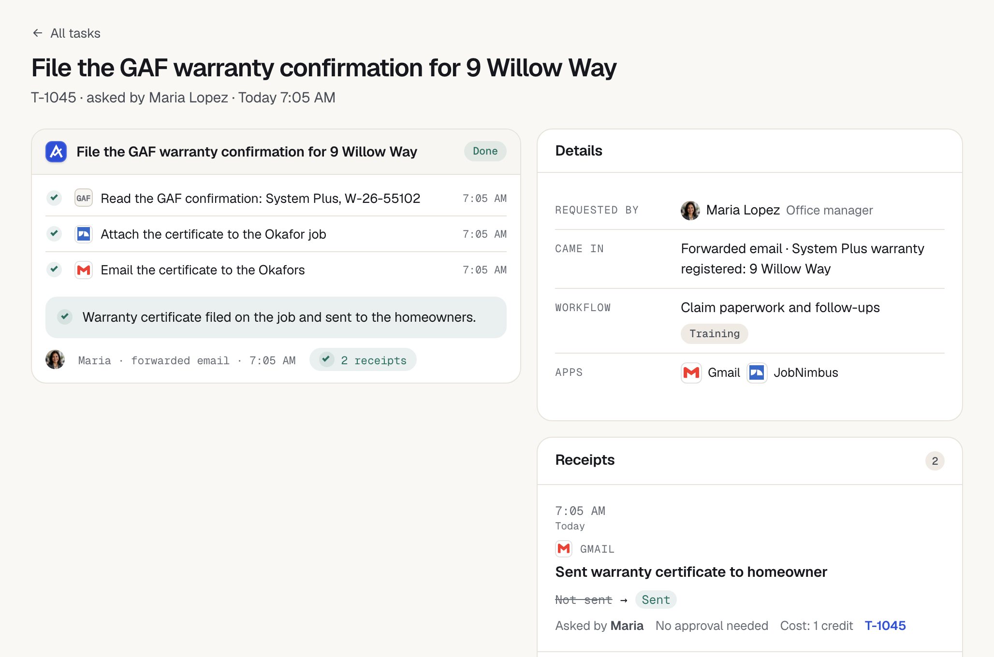994x657 pixels.
Task: Click 'Gmail' label in Apps row
Action: pyautogui.click(x=724, y=373)
